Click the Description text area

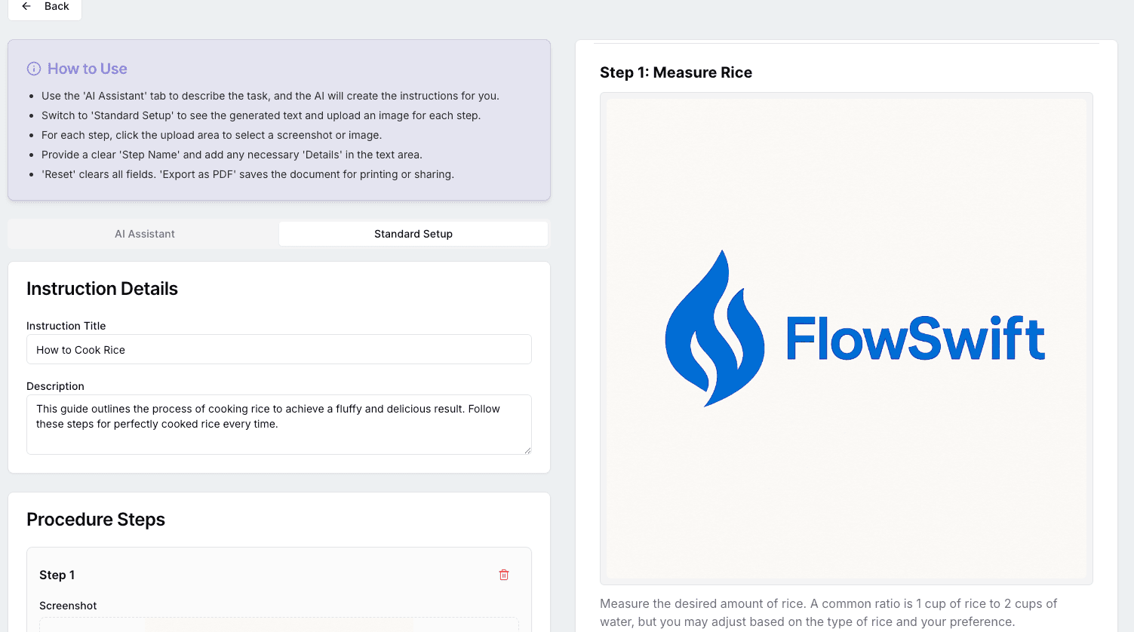(279, 425)
